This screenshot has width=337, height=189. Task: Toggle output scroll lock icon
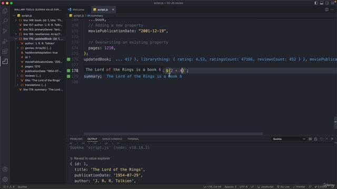click(x=315, y=139)
